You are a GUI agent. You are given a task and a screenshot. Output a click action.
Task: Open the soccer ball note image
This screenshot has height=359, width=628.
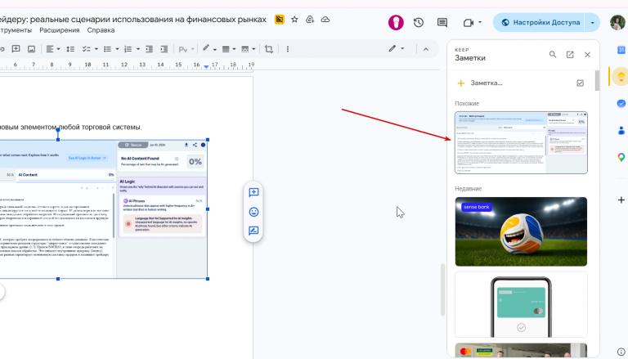pyautogui.click(x=521, y=231)
